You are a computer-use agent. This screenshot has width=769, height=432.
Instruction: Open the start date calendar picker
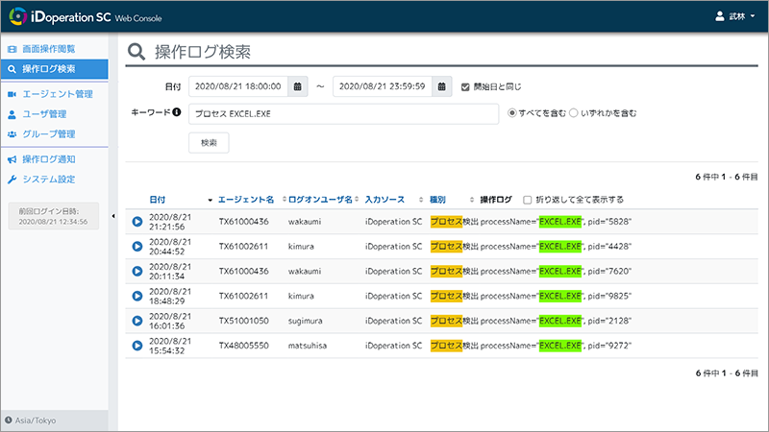(x=297, y=86)
